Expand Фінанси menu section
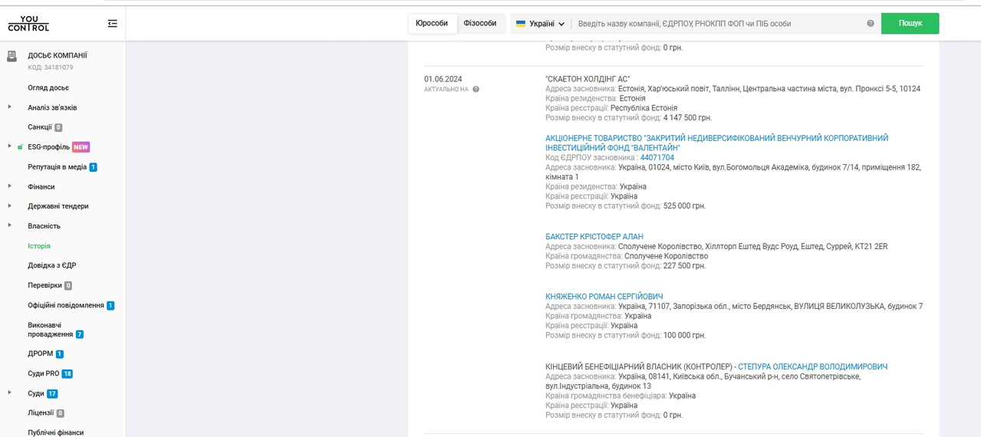 pos(10,186)
